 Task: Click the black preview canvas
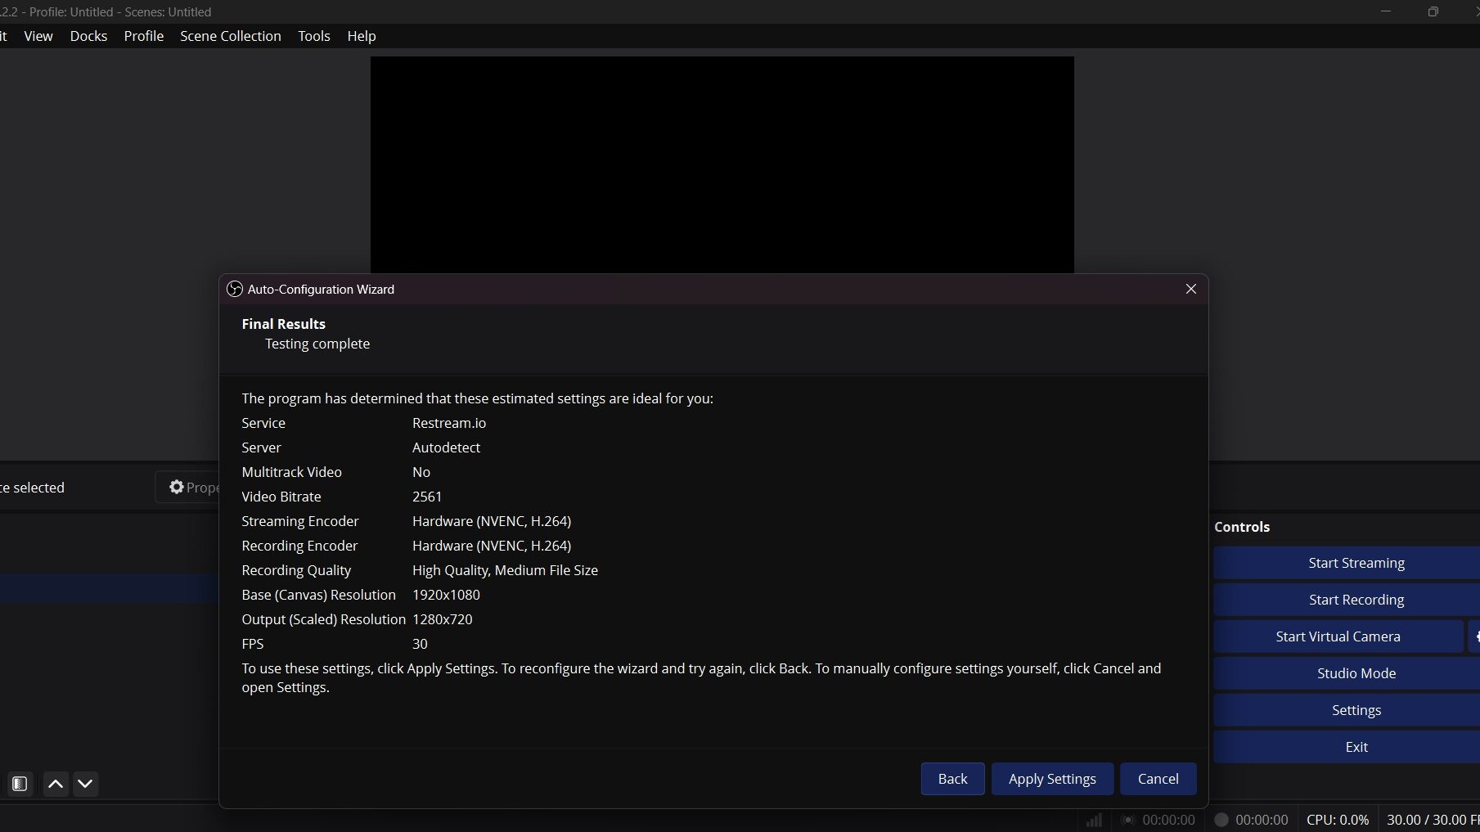722,164
